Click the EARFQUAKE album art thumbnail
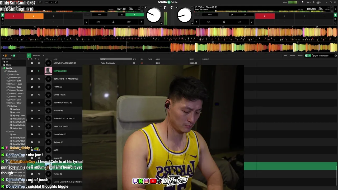338x190 pixels. pyautogui.click(x=48, y=71)
